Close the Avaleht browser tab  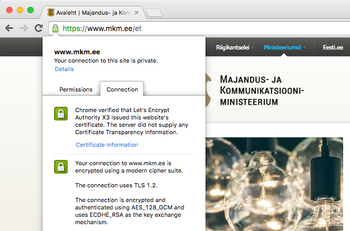click(x=137, y=13)
